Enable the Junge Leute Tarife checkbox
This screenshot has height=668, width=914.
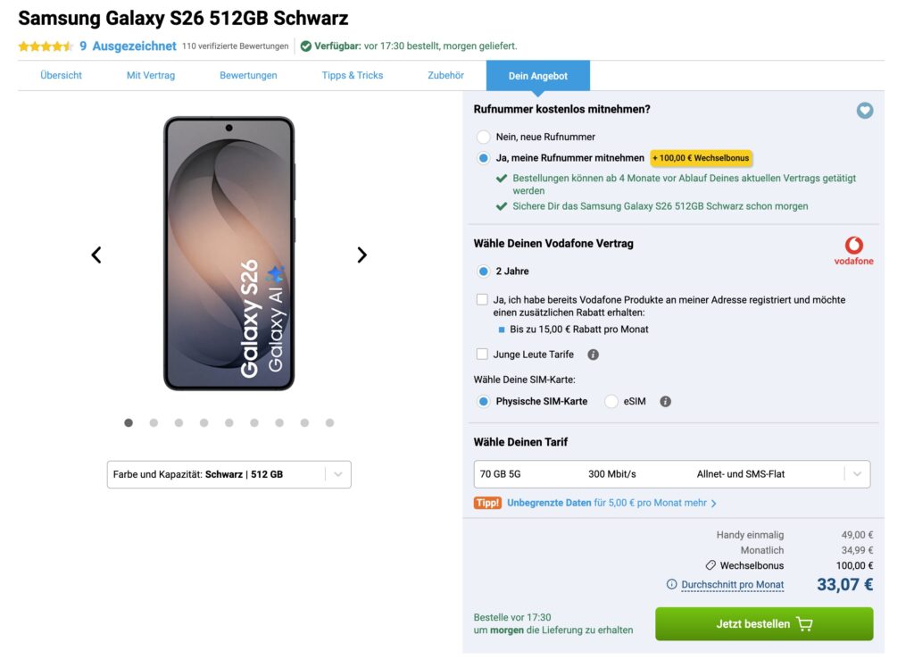tap(482, 355)
